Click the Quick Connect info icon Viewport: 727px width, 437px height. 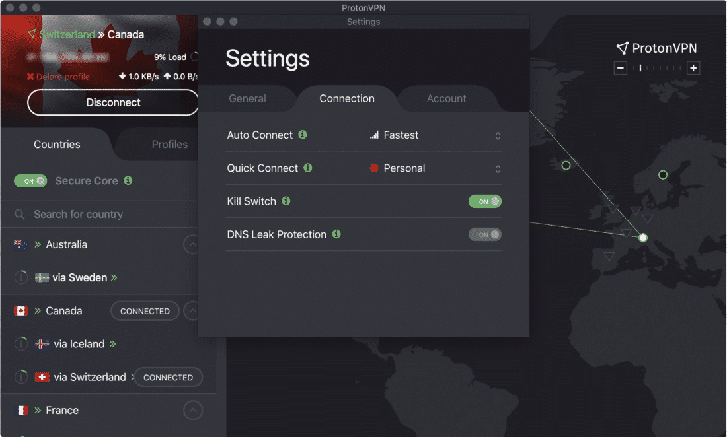tap(308, 168)
